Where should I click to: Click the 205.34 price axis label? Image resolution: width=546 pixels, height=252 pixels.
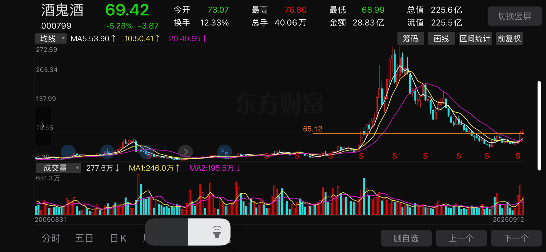(47, 70)
